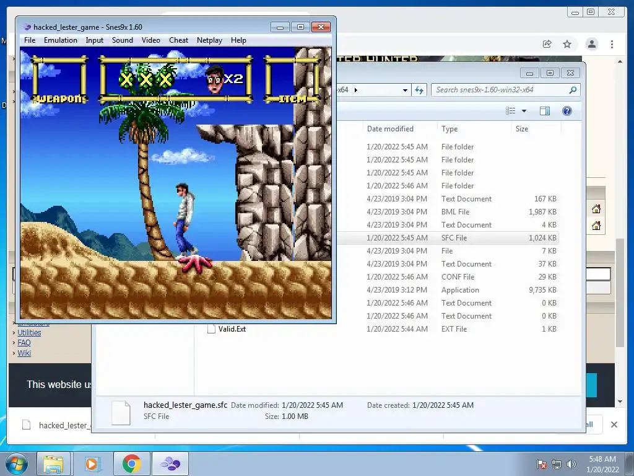634x476 pixels.
Task: Select the Text Document row of 167 KB
Action: [x=448, y=199]
